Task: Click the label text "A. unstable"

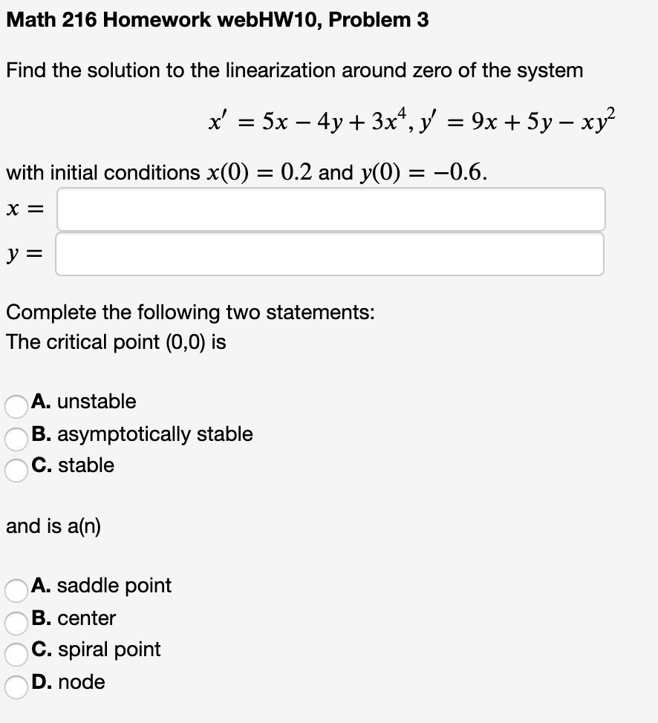Action: 83,402
